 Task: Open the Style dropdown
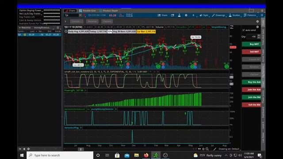pyautogui.click(x=204, y=15)
